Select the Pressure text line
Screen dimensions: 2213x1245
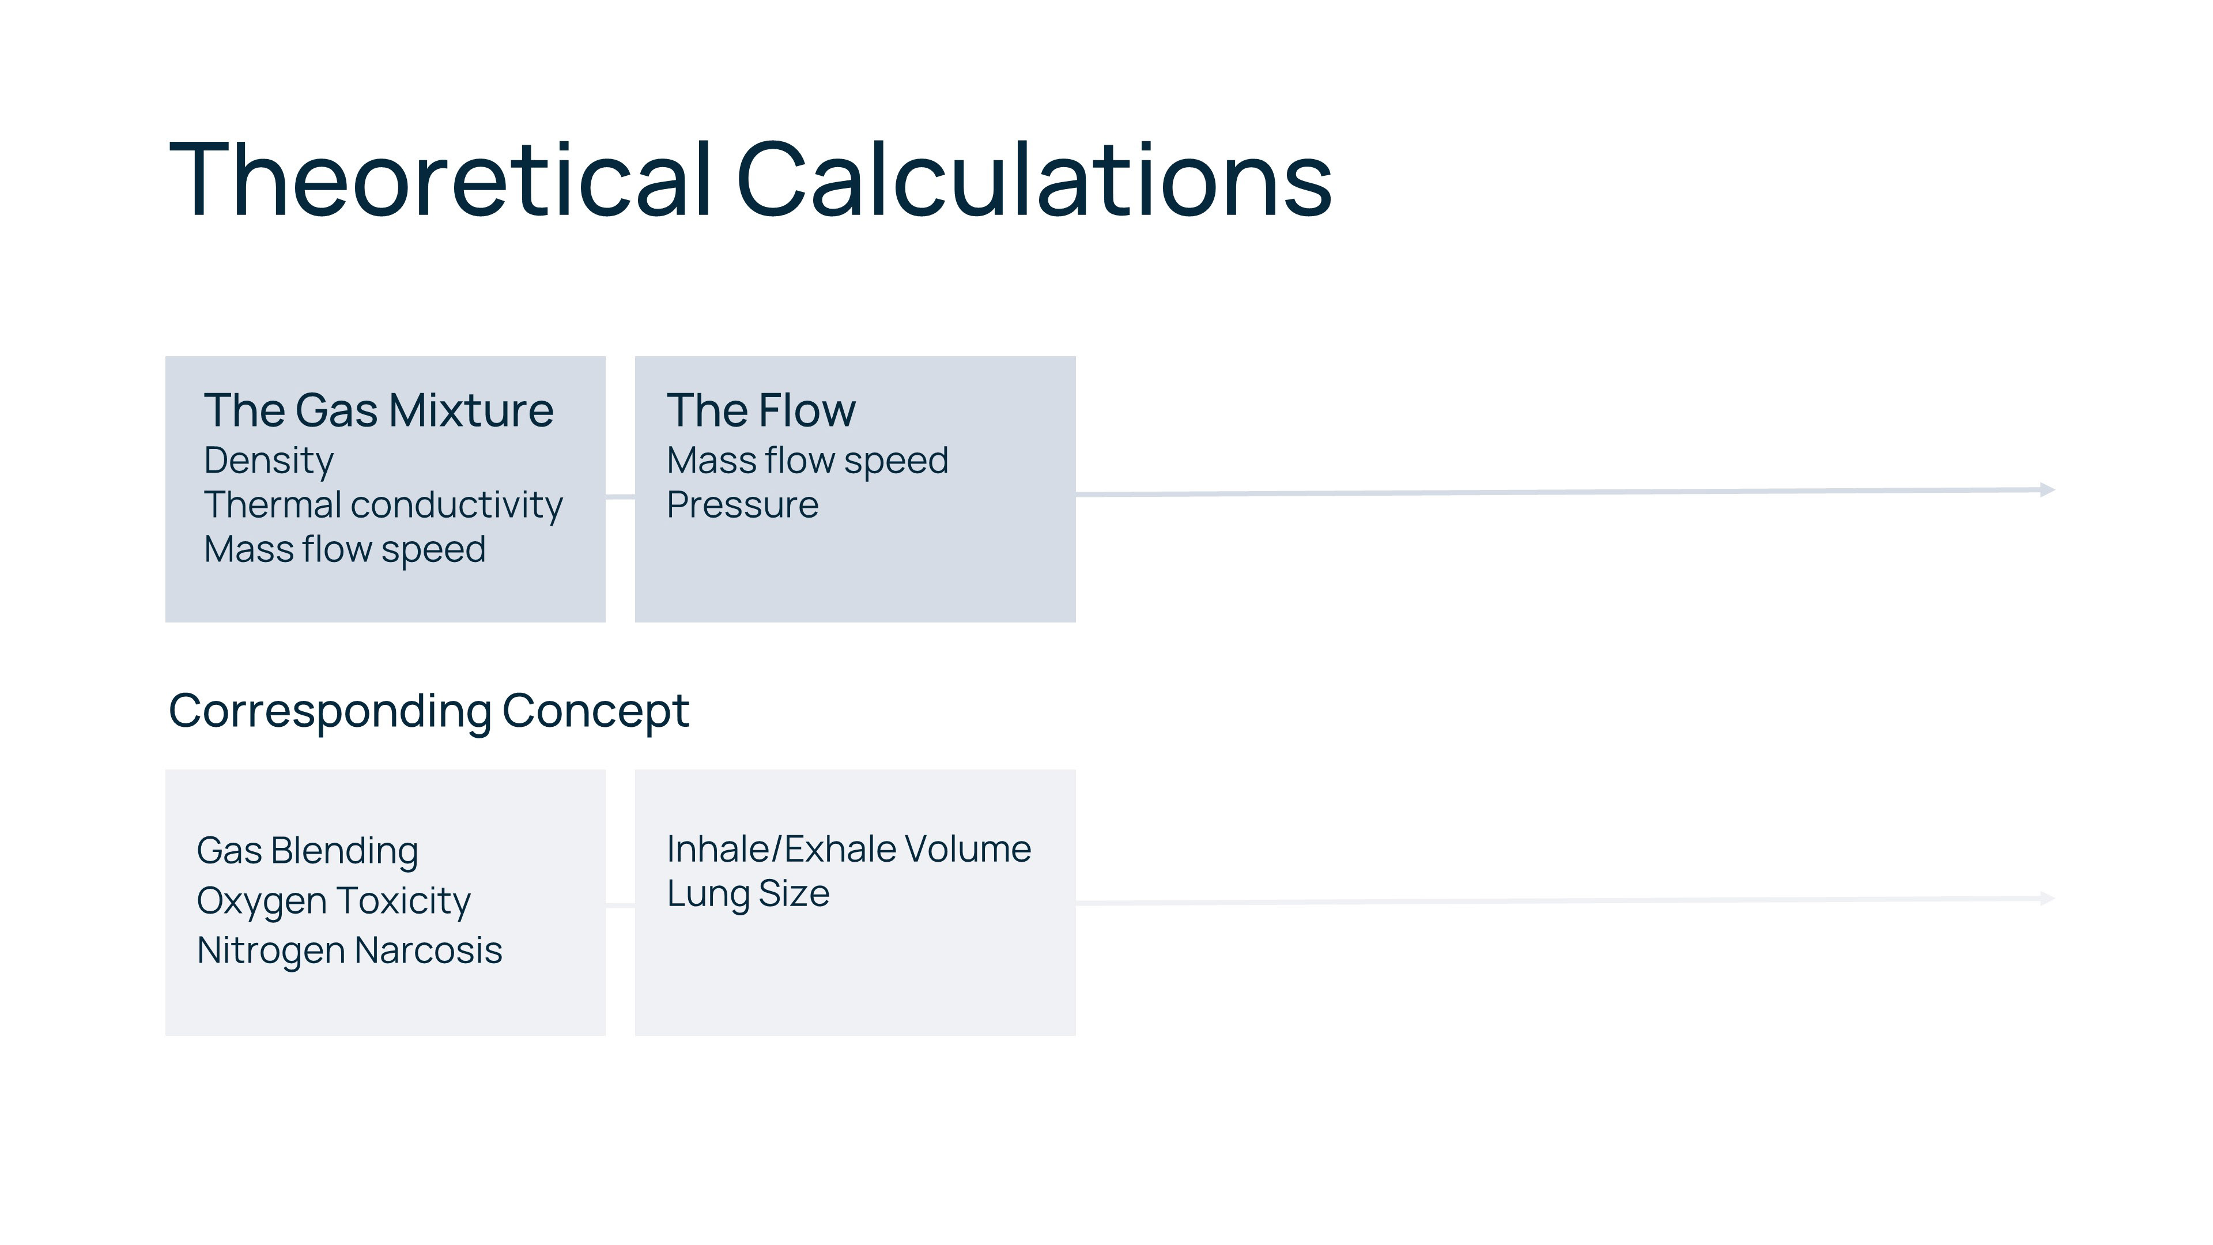click(x=742, y=505)
